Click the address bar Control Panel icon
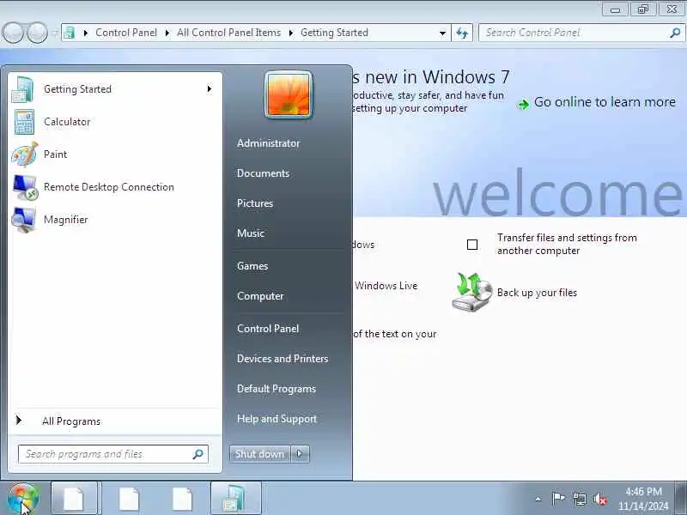Viewport: 687px width, 515px height. pyautogui.click(x=70, y=33)
